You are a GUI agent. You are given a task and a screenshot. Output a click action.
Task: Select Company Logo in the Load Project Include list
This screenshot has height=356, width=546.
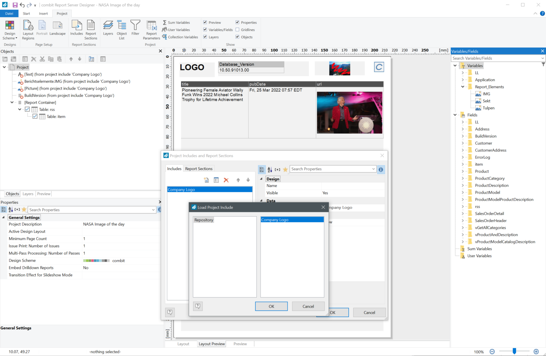pos(292,220)
